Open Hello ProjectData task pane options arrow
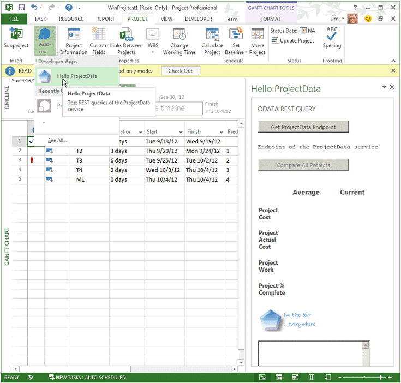The height and width of the screenshot is (383, 401). 384,87
